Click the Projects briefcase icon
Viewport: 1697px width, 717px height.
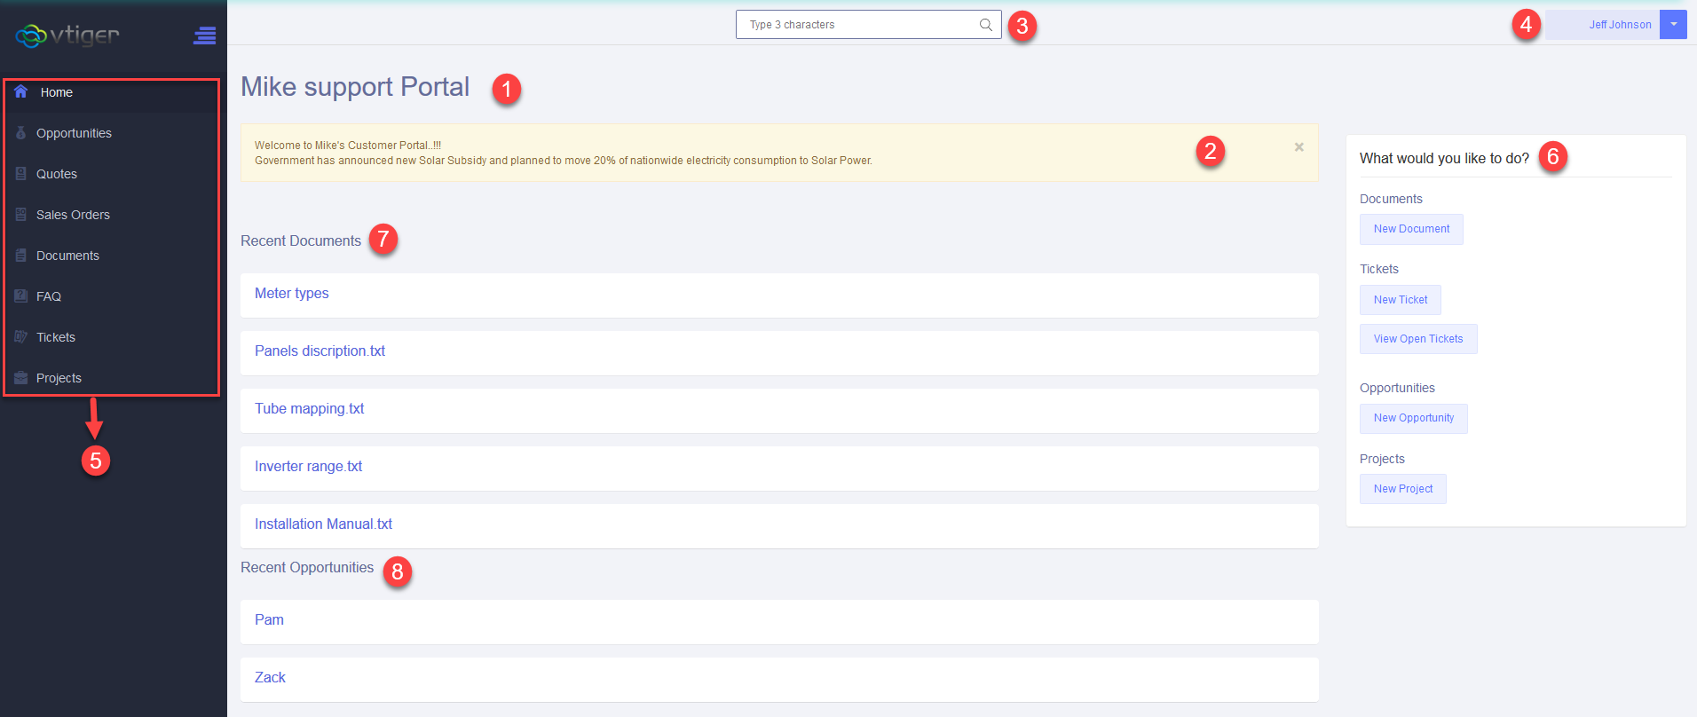point(21,378)
